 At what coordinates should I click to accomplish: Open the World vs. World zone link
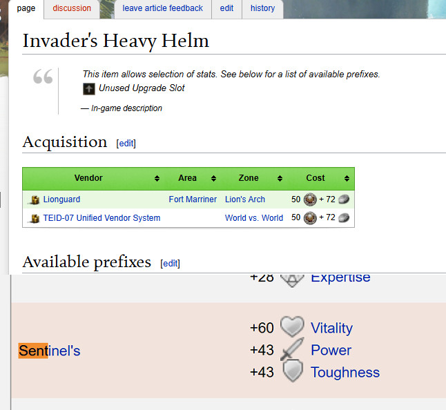pyautogui.click(x=253, y=218)
